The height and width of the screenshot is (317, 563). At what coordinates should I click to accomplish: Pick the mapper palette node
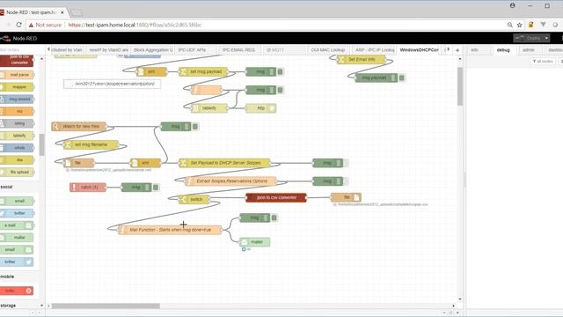(17, 87)
